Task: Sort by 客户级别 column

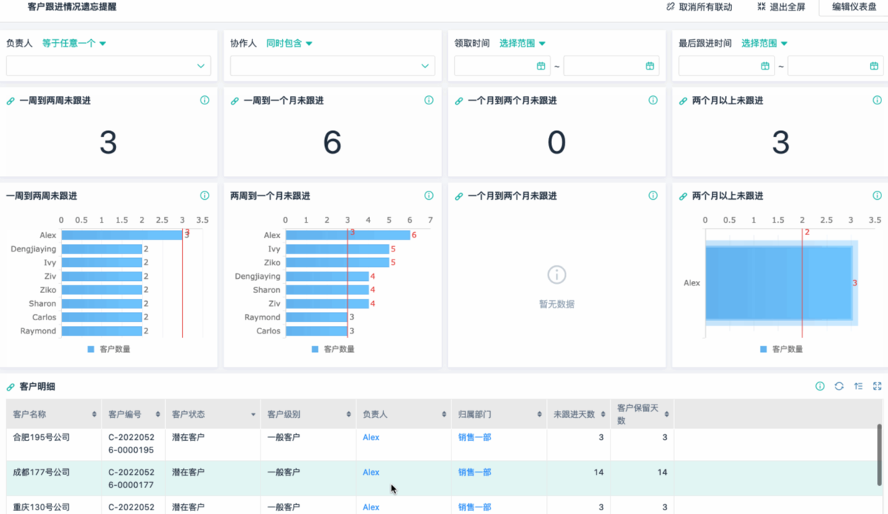Action: tap(349, 414)
